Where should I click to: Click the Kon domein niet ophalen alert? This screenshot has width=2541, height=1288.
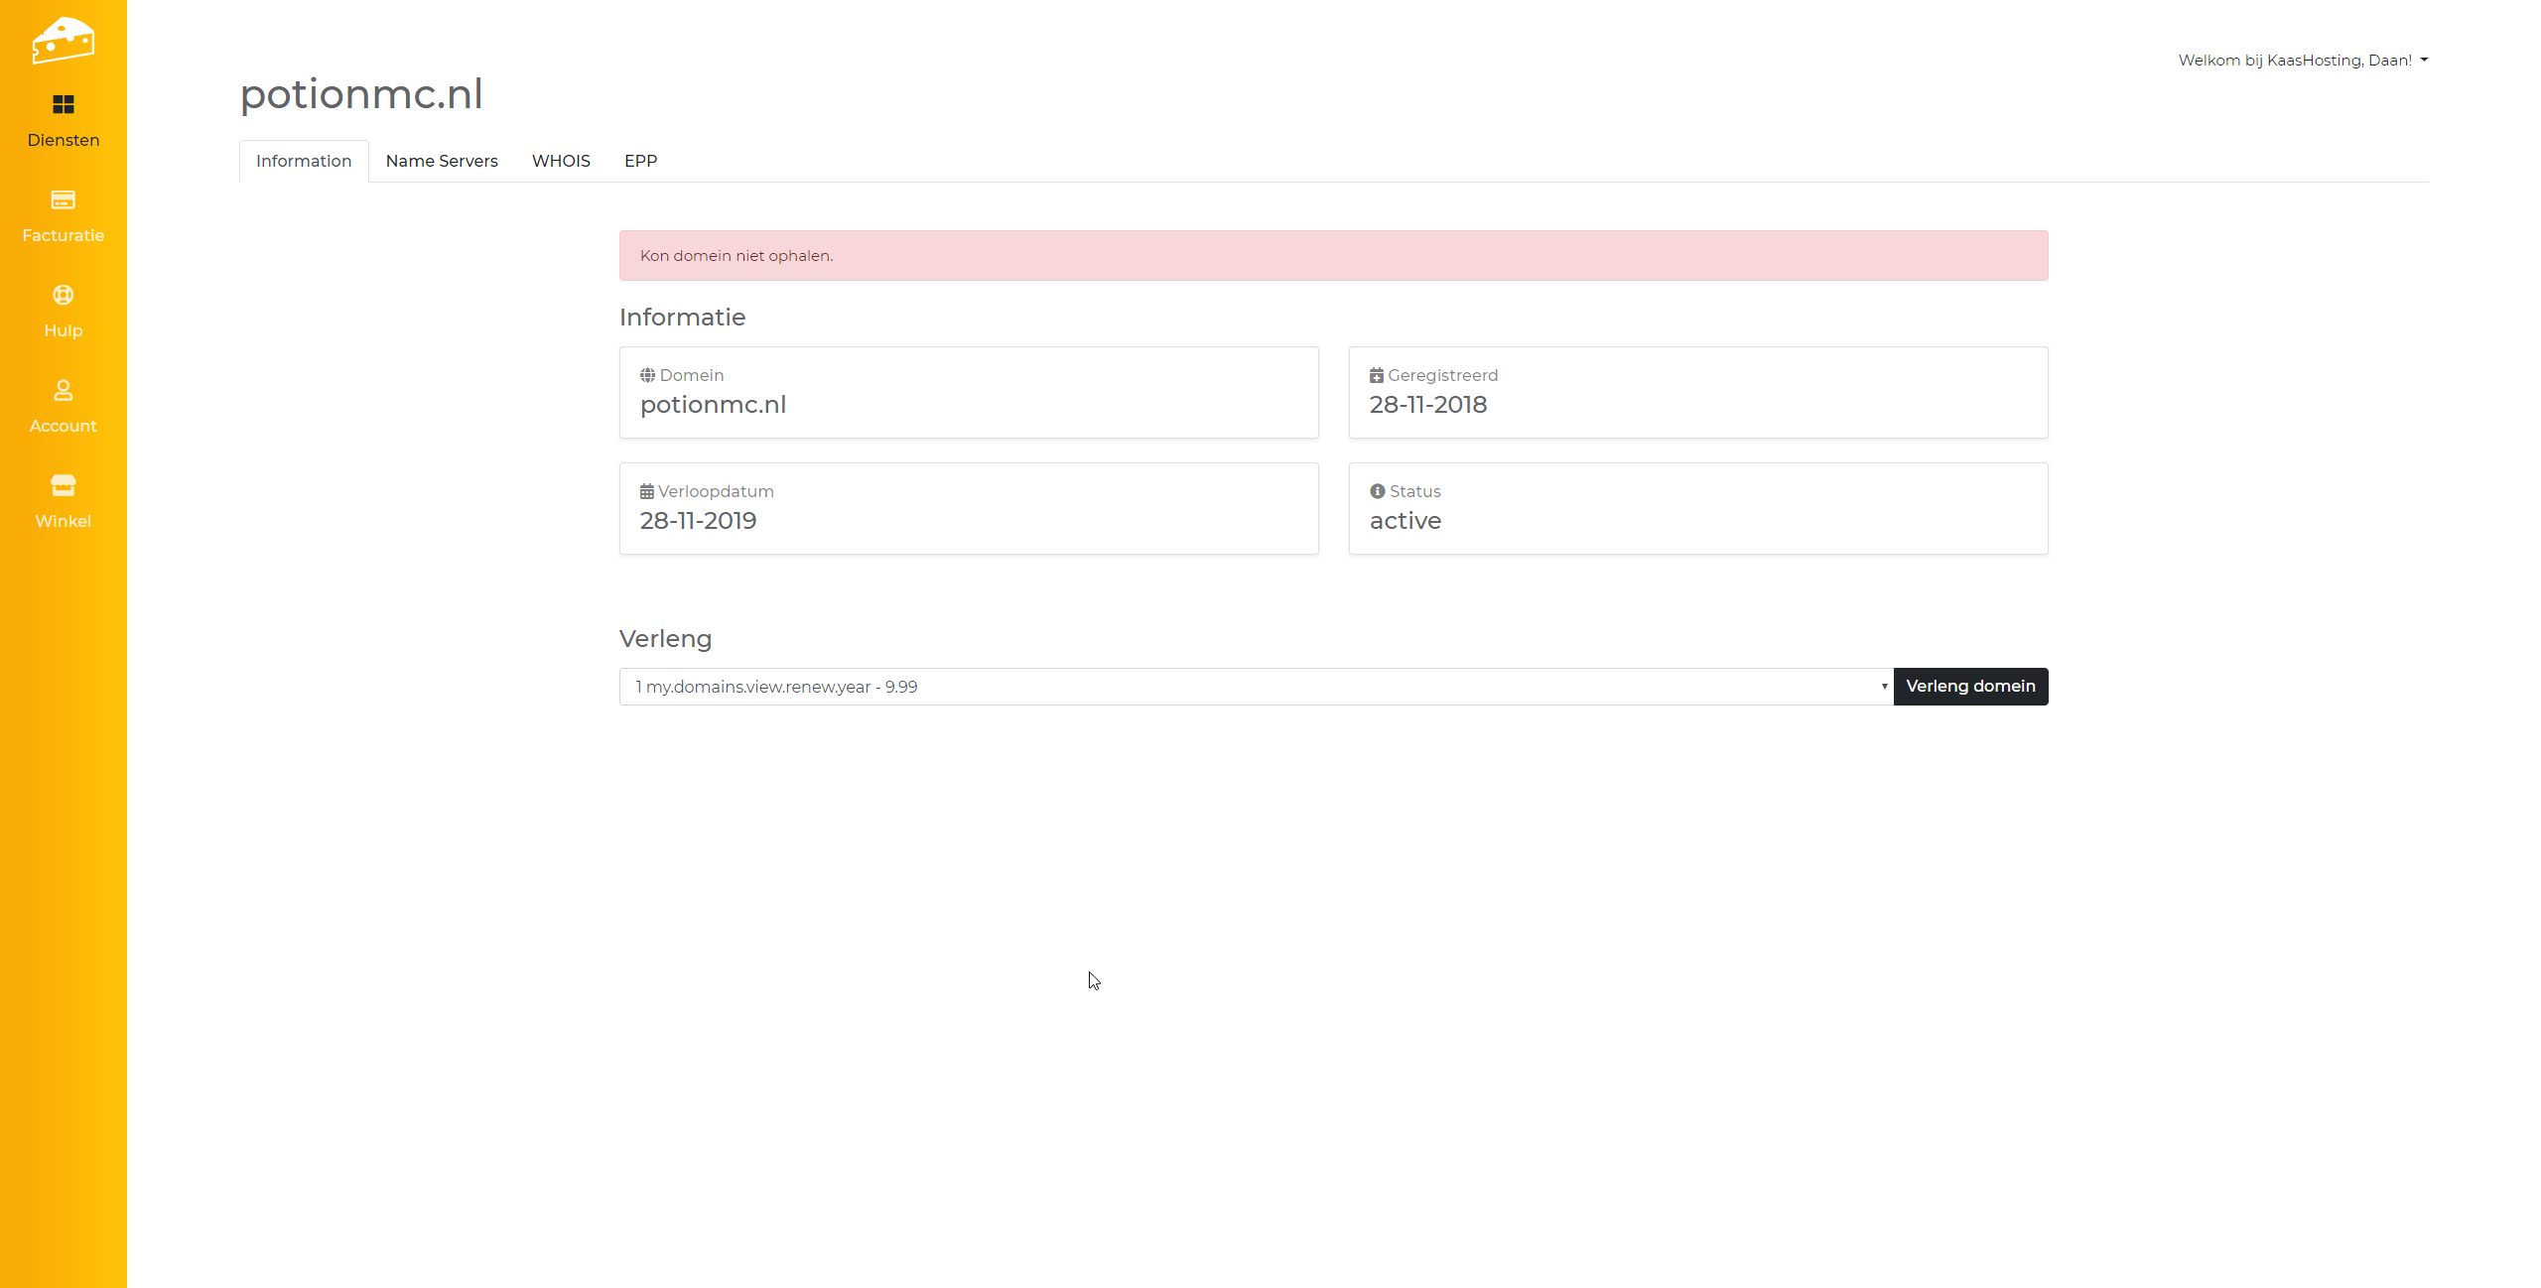pyautogui.click(x=1333, y=256)
